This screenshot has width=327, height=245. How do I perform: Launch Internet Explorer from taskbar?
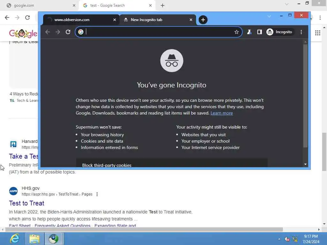14,239
